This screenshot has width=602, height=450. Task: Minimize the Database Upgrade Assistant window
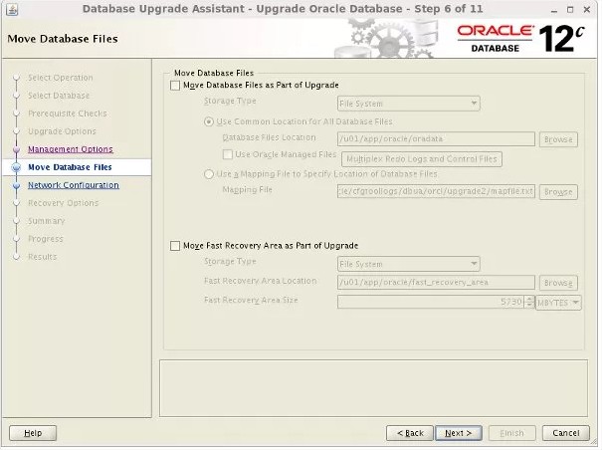(x=553, y=10)
